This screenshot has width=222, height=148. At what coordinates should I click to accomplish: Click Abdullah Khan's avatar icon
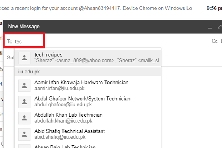point(25,118)
